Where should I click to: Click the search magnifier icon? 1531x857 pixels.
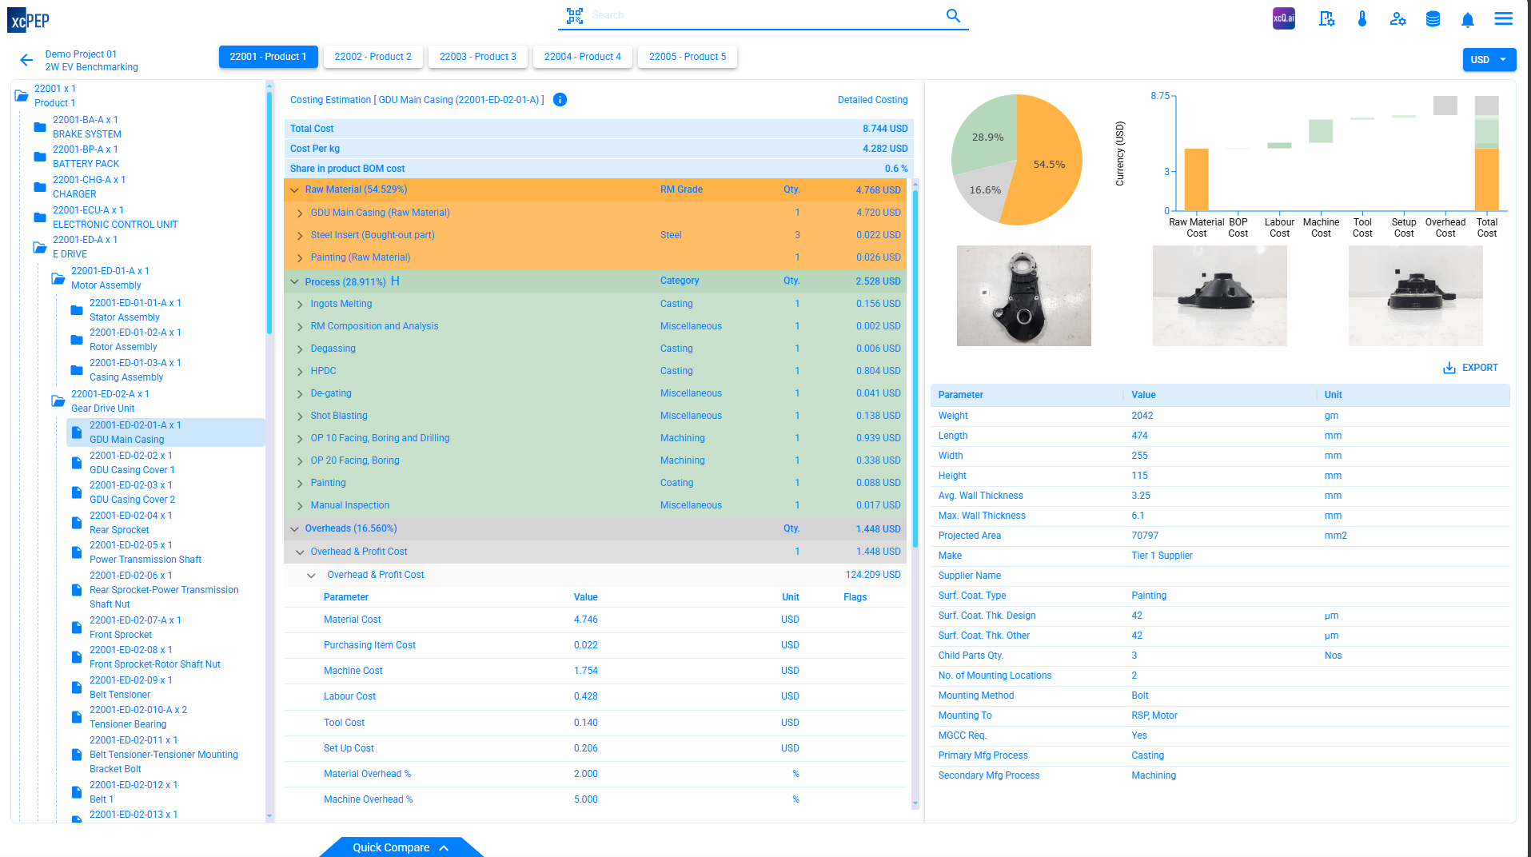(x=952, y=15)
